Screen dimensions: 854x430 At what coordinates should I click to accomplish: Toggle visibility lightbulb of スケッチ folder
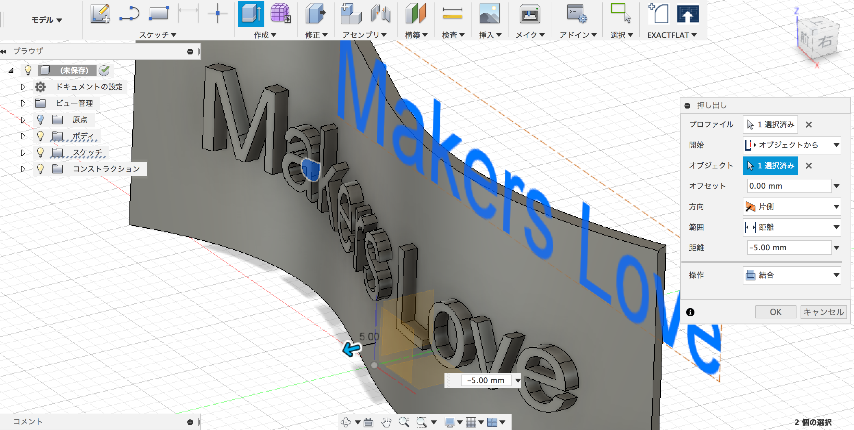tap(40, 152)
